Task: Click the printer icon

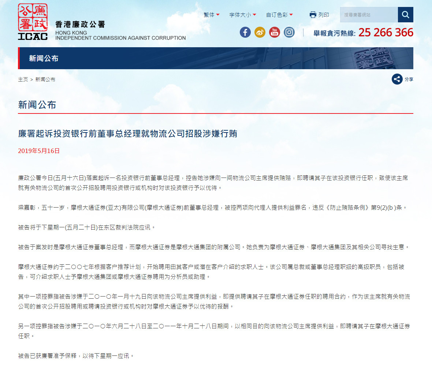Action: (313, 15)
